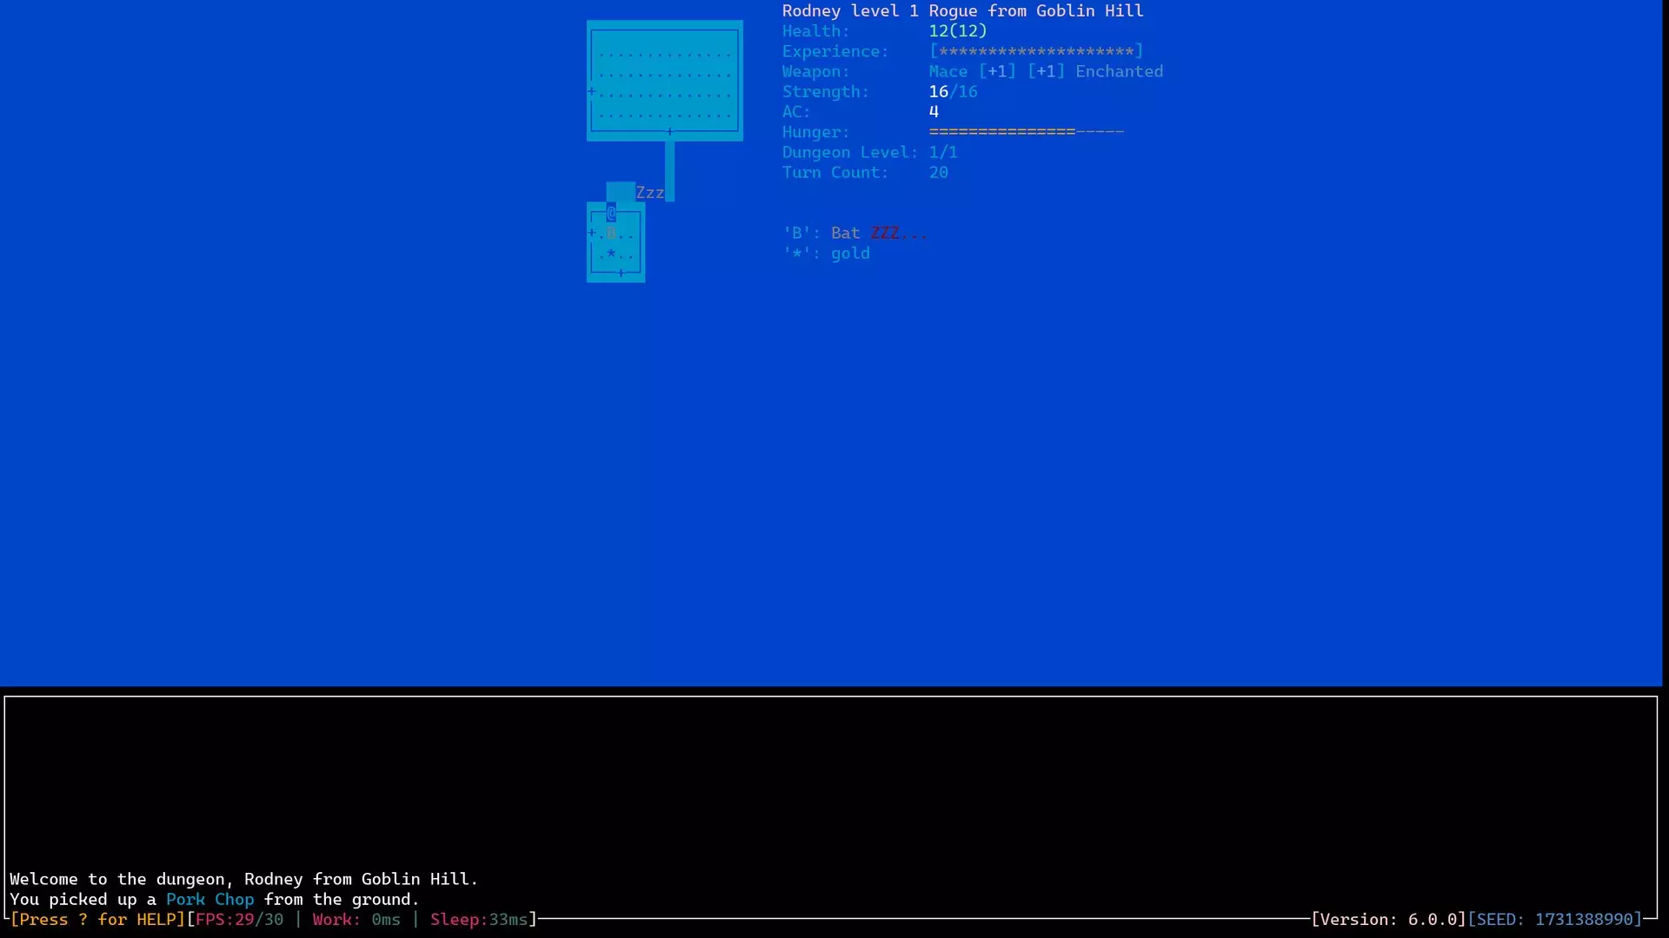Click the bottom door '+' of small room

point(621,274)
